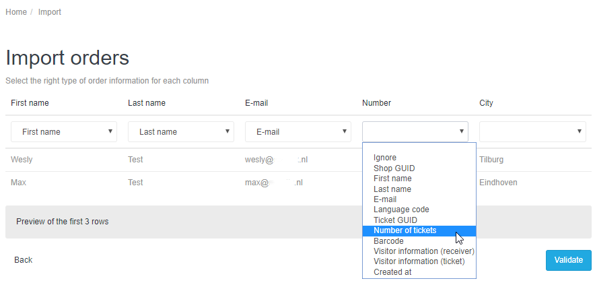Screen dimensions: 595x287
Task: Click the E-mail column header
Action: pos(256,103)
